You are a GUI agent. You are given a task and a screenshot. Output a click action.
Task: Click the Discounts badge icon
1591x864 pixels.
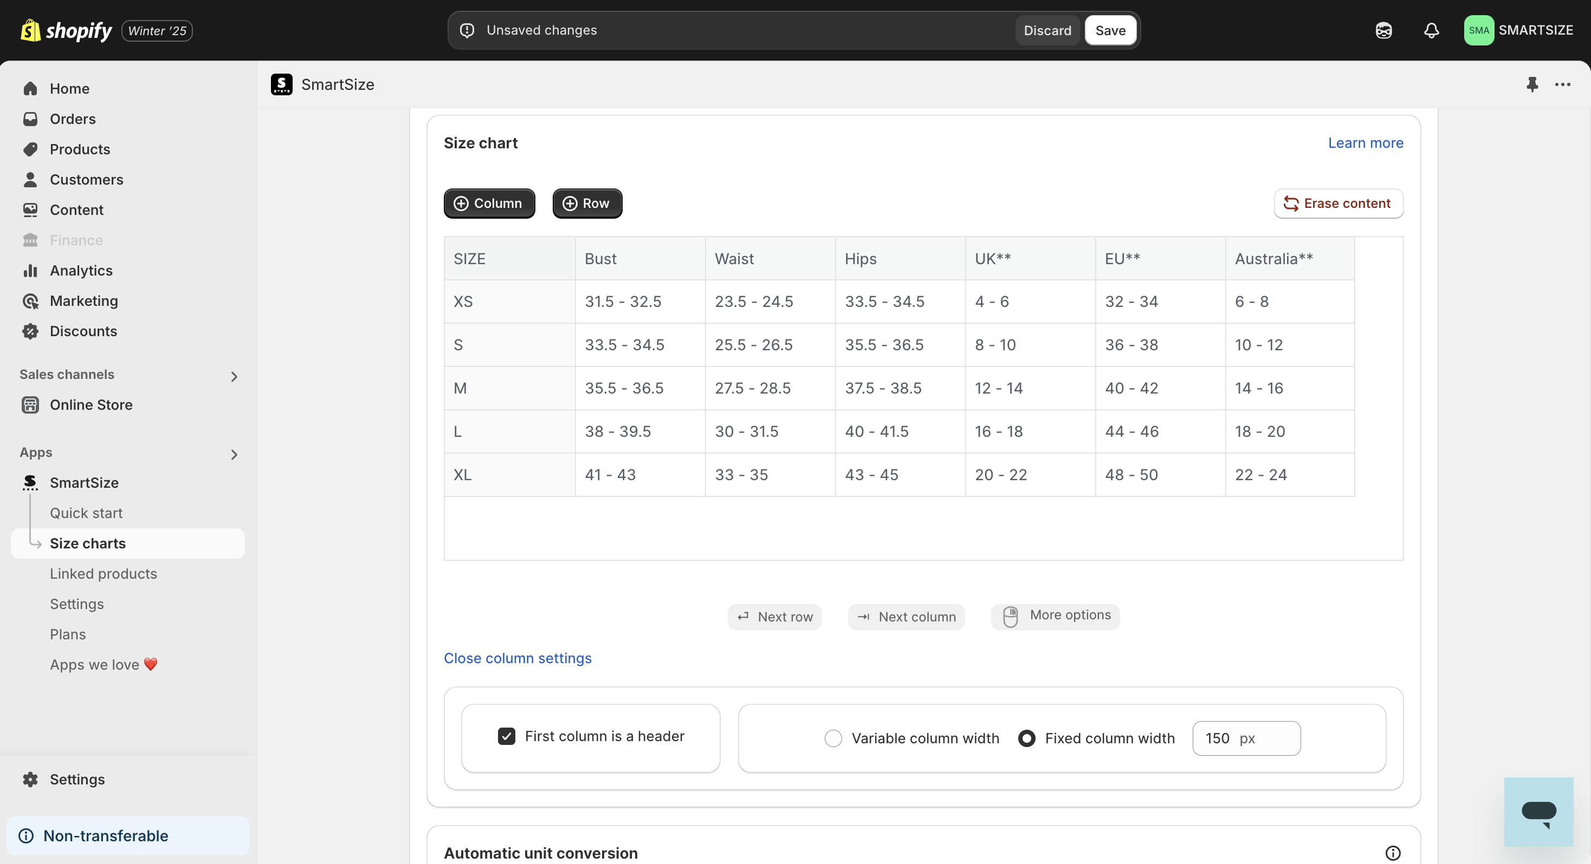tap(30, 331)
